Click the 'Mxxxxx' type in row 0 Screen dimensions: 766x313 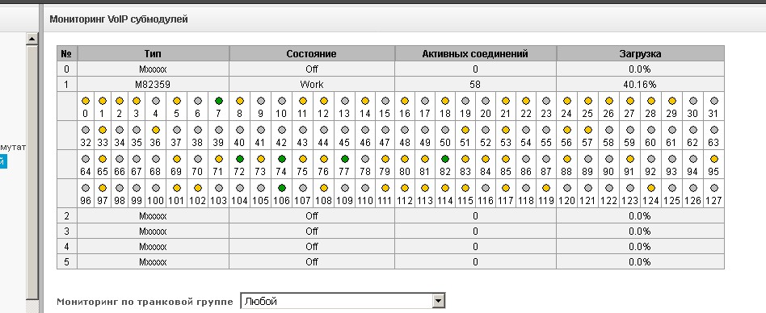(153, 69)
